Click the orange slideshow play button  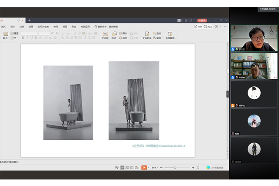pos(144,167)
